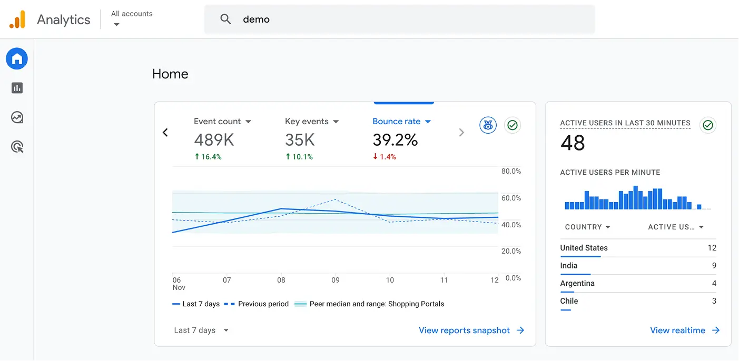The height and width of the screenshot is (361, 739).
Task: Change the Last 7 days date range
Action: click(200, 330)
